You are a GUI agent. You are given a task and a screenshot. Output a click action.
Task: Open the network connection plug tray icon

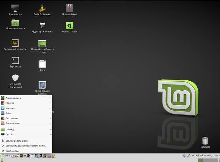[189, 156]
